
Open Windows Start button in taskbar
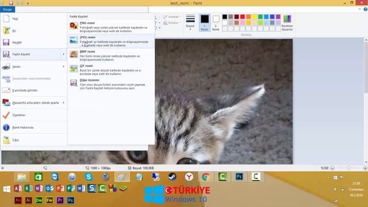[x=6, y=189]
